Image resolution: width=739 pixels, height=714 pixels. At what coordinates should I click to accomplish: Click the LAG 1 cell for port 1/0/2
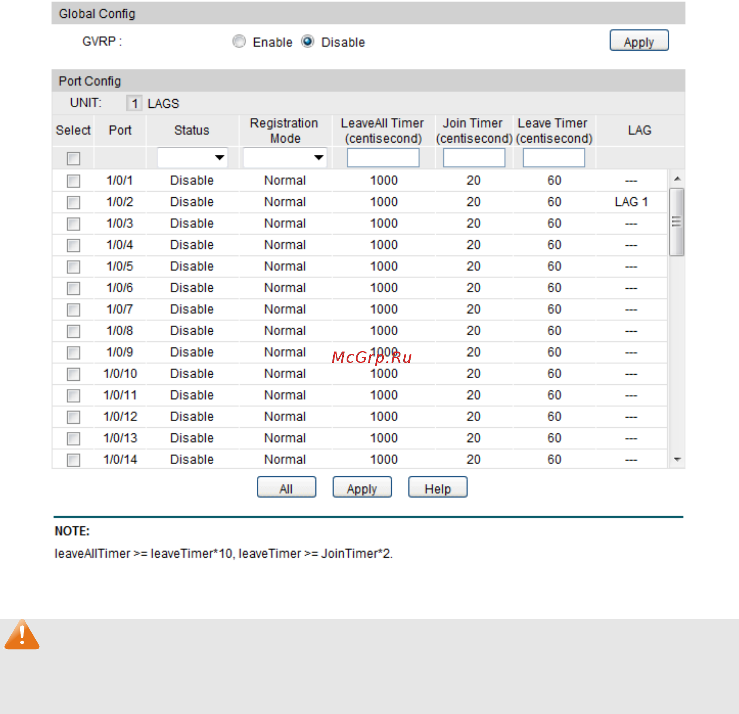(631, 202)
